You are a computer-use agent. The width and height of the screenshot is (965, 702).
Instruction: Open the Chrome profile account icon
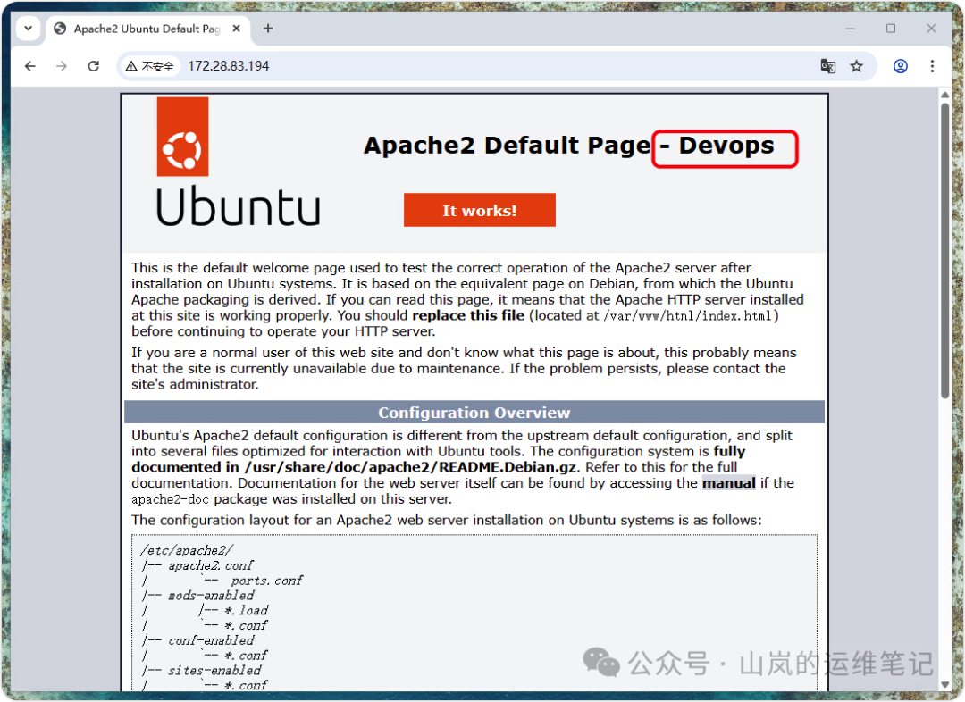point(900,66)
